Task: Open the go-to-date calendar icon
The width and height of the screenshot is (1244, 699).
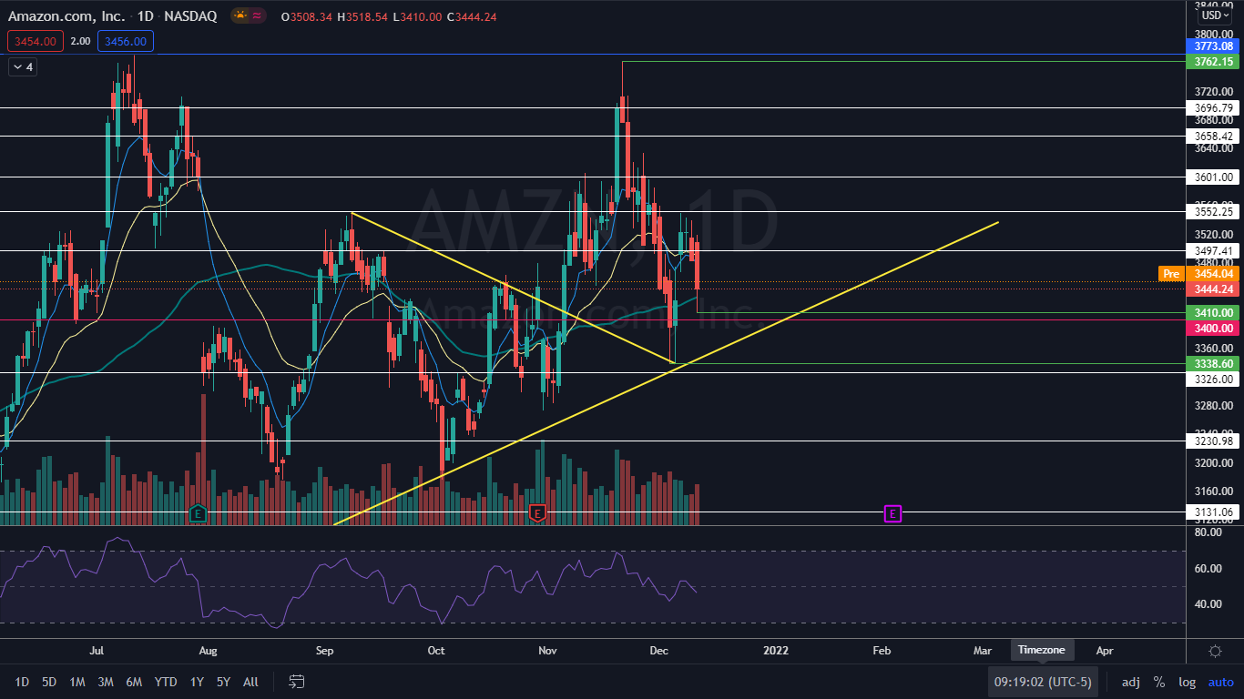Action: (296, 682)
